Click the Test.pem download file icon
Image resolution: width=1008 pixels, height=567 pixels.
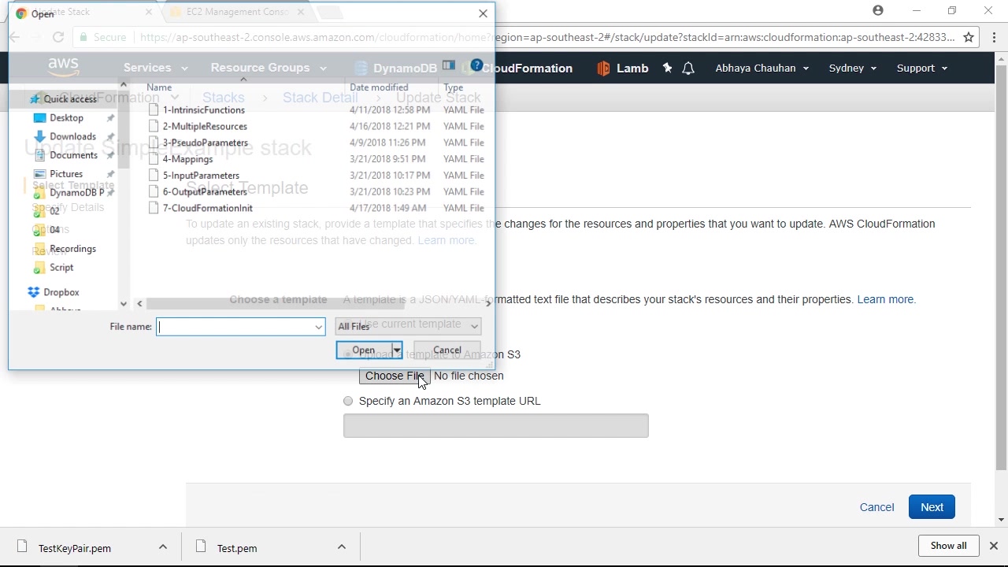click(x=202, y=547)
